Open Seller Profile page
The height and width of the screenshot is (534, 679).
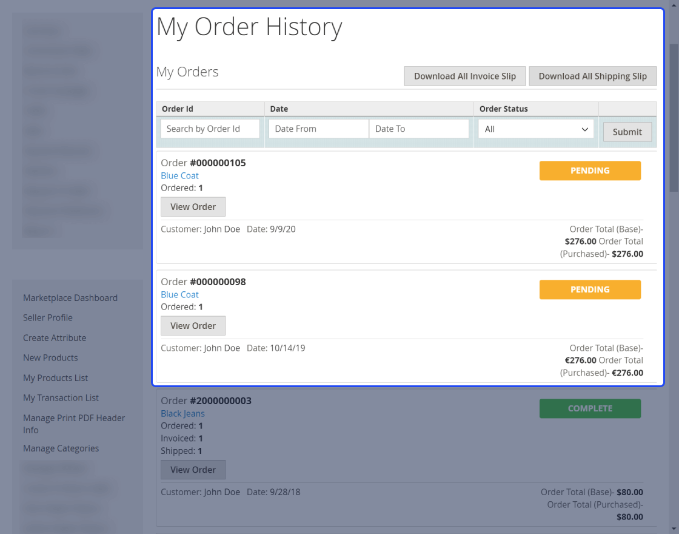[x=48, y=318]
